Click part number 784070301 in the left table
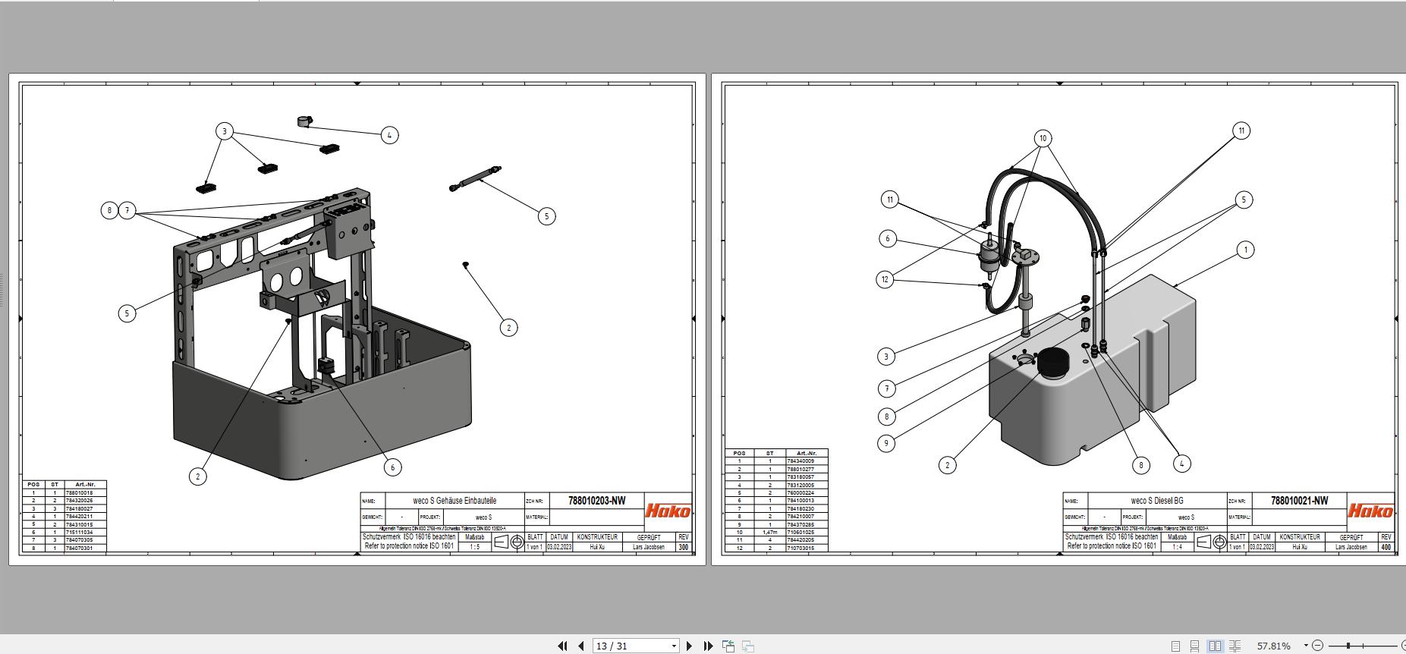Image resolution: width=1406 pixels, height=654 pixels. pyautogui.click(x=80, y=548)
